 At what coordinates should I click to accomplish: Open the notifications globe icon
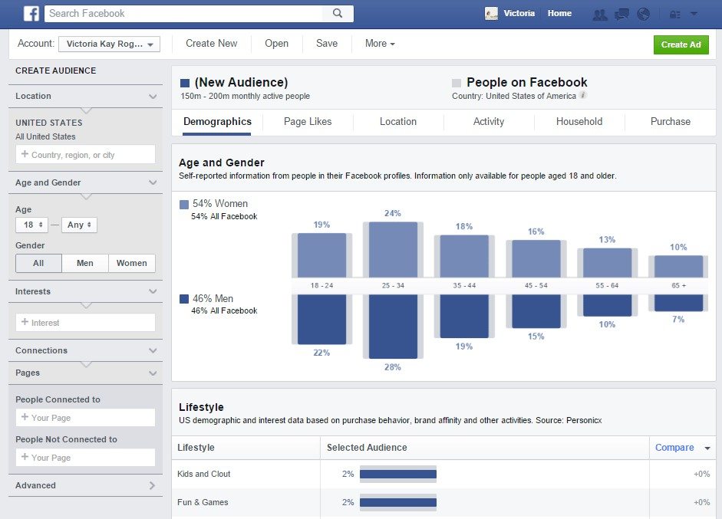click(x=643, y=15)
